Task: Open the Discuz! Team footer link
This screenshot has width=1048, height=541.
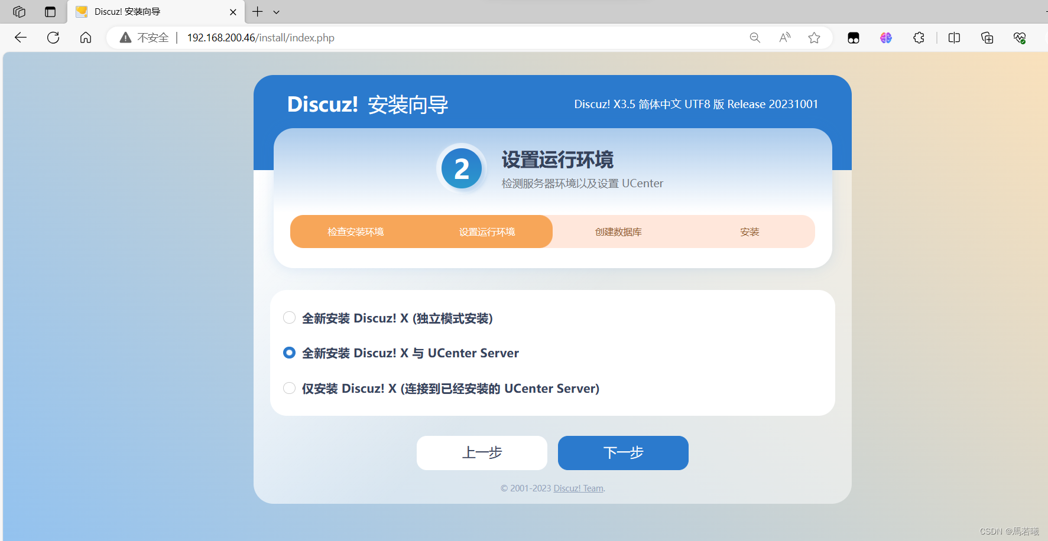Action: 578,488
